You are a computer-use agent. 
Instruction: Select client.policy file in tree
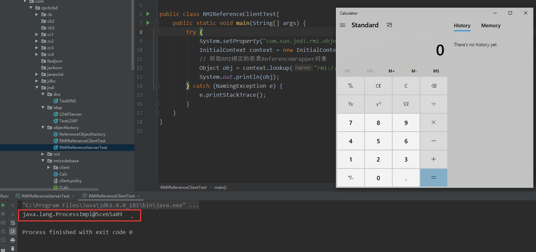70,181
